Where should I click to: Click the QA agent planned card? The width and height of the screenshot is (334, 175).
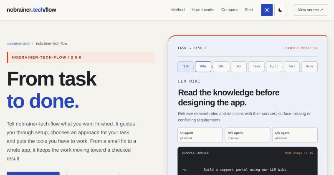pos(295,135)
